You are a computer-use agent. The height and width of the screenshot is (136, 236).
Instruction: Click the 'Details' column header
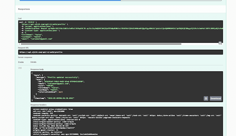point(33,62)
